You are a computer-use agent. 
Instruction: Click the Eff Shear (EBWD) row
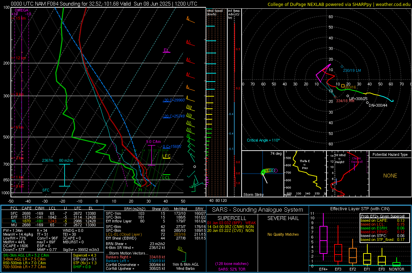point(156,238)
